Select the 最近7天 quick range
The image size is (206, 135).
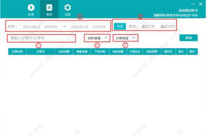(148, 27)
